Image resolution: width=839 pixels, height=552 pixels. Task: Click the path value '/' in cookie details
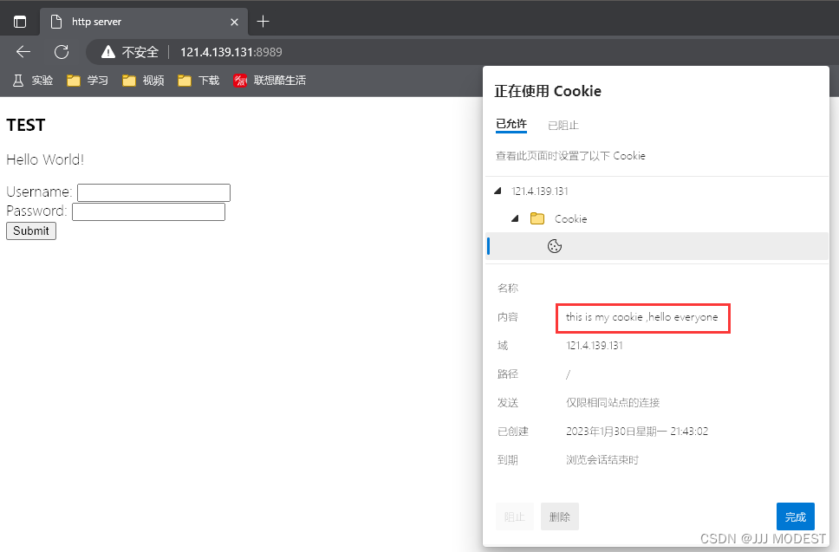point(569,374)
